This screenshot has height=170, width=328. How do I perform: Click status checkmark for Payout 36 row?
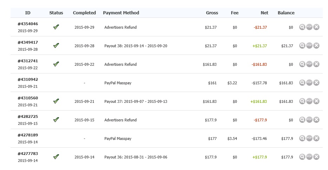56,157
